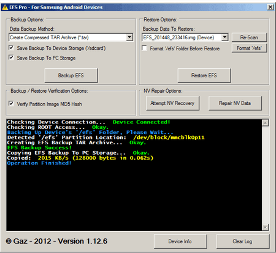The image size is (276, 253).
Task: Expand the Backup Data To Restore dropdown
Action: pyautogui.click(x=224, y=37)
